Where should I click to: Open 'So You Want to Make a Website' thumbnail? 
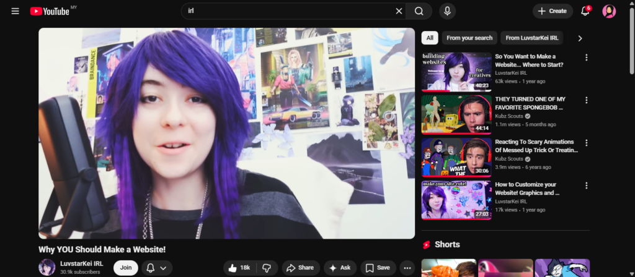(456, 72)
